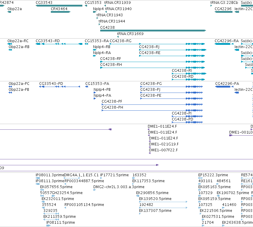Select the long CG4238 gene bar

[x=153, y=31]
